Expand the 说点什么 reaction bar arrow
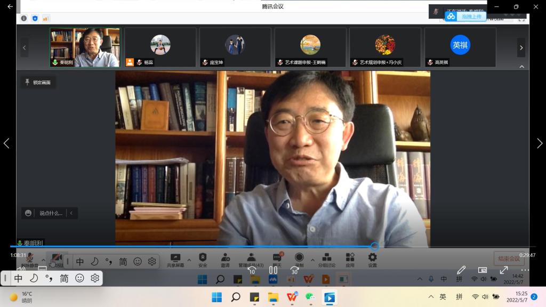This screenshot has width=546, height=307. point(71,213)
